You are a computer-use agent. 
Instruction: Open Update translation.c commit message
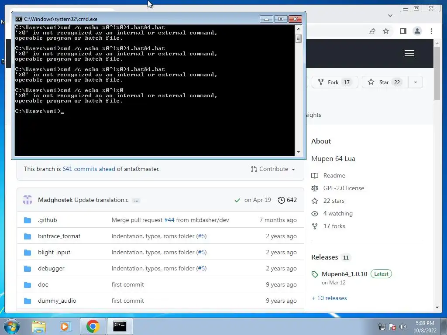pos(101,200)
